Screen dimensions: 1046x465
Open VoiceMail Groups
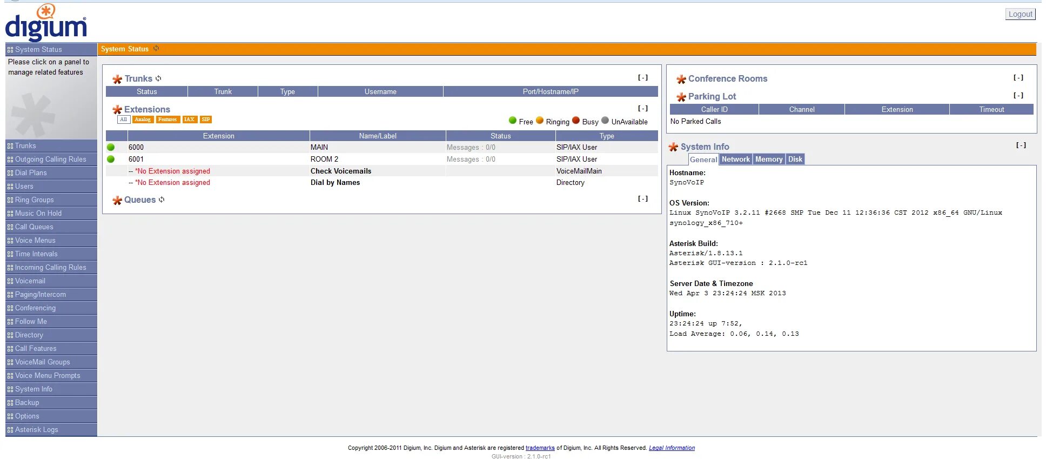click(x=51, y=362)
